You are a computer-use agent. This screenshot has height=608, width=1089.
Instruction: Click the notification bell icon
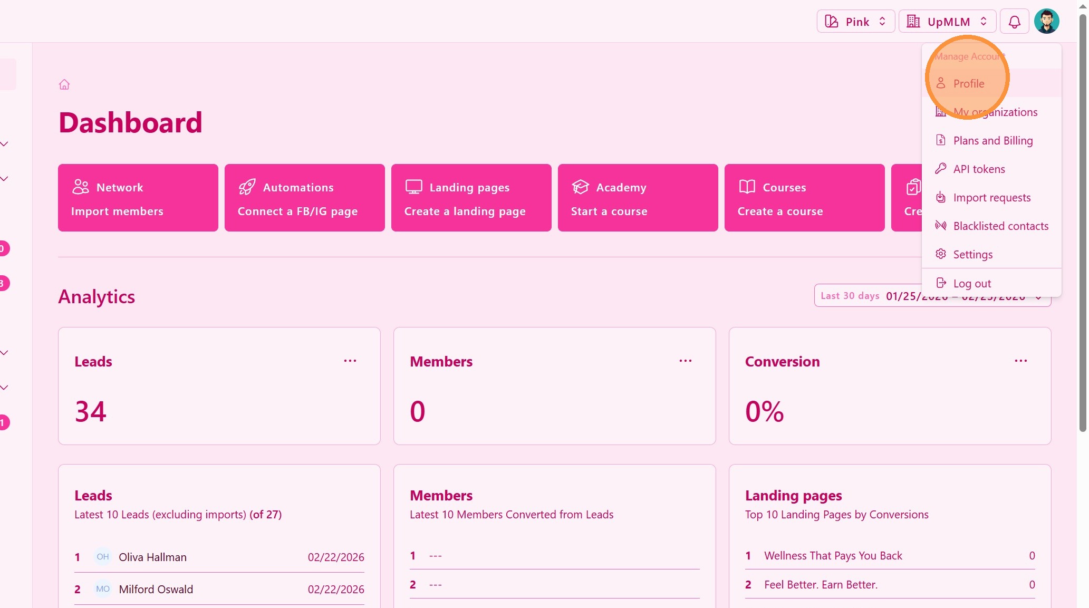pyautogui.click(x=1014, y=22)
